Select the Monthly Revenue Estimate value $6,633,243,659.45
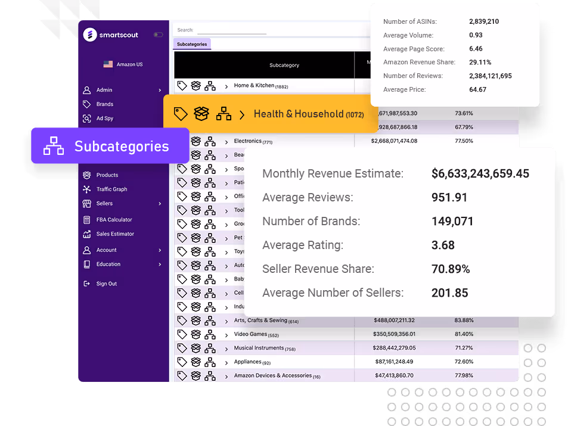This screenshot has width=568, height=426. (480, 173)
